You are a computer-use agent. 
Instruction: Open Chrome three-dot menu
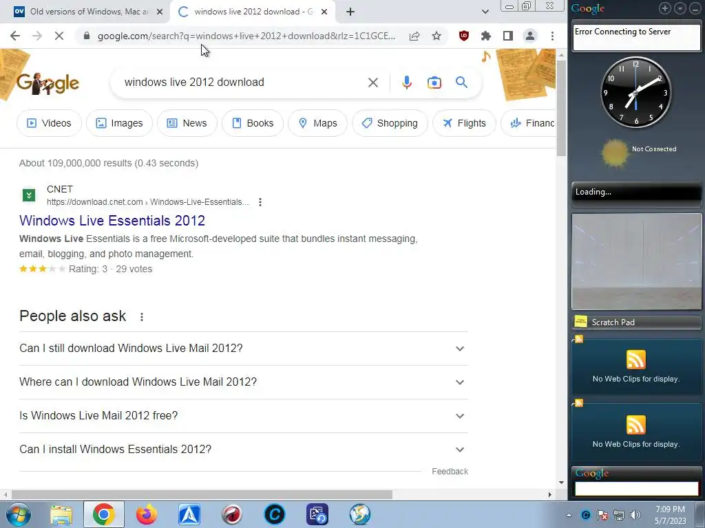coord(552,36)
